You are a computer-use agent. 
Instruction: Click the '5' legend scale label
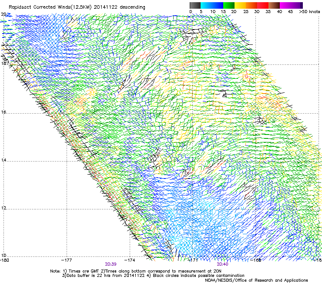point(201,12)
